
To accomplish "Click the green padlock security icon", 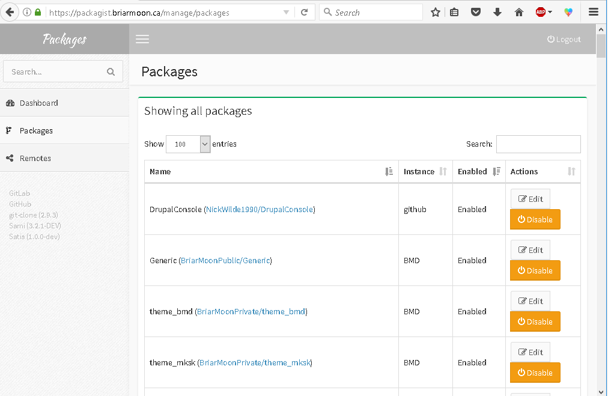I will coord(38,13).
